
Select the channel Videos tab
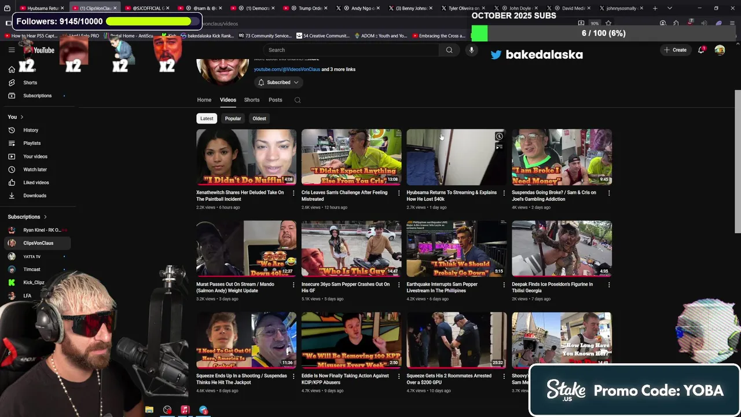click(x=228, y=100)
